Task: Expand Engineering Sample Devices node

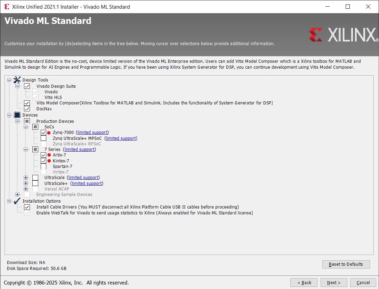Action: (x=17, y=194)
